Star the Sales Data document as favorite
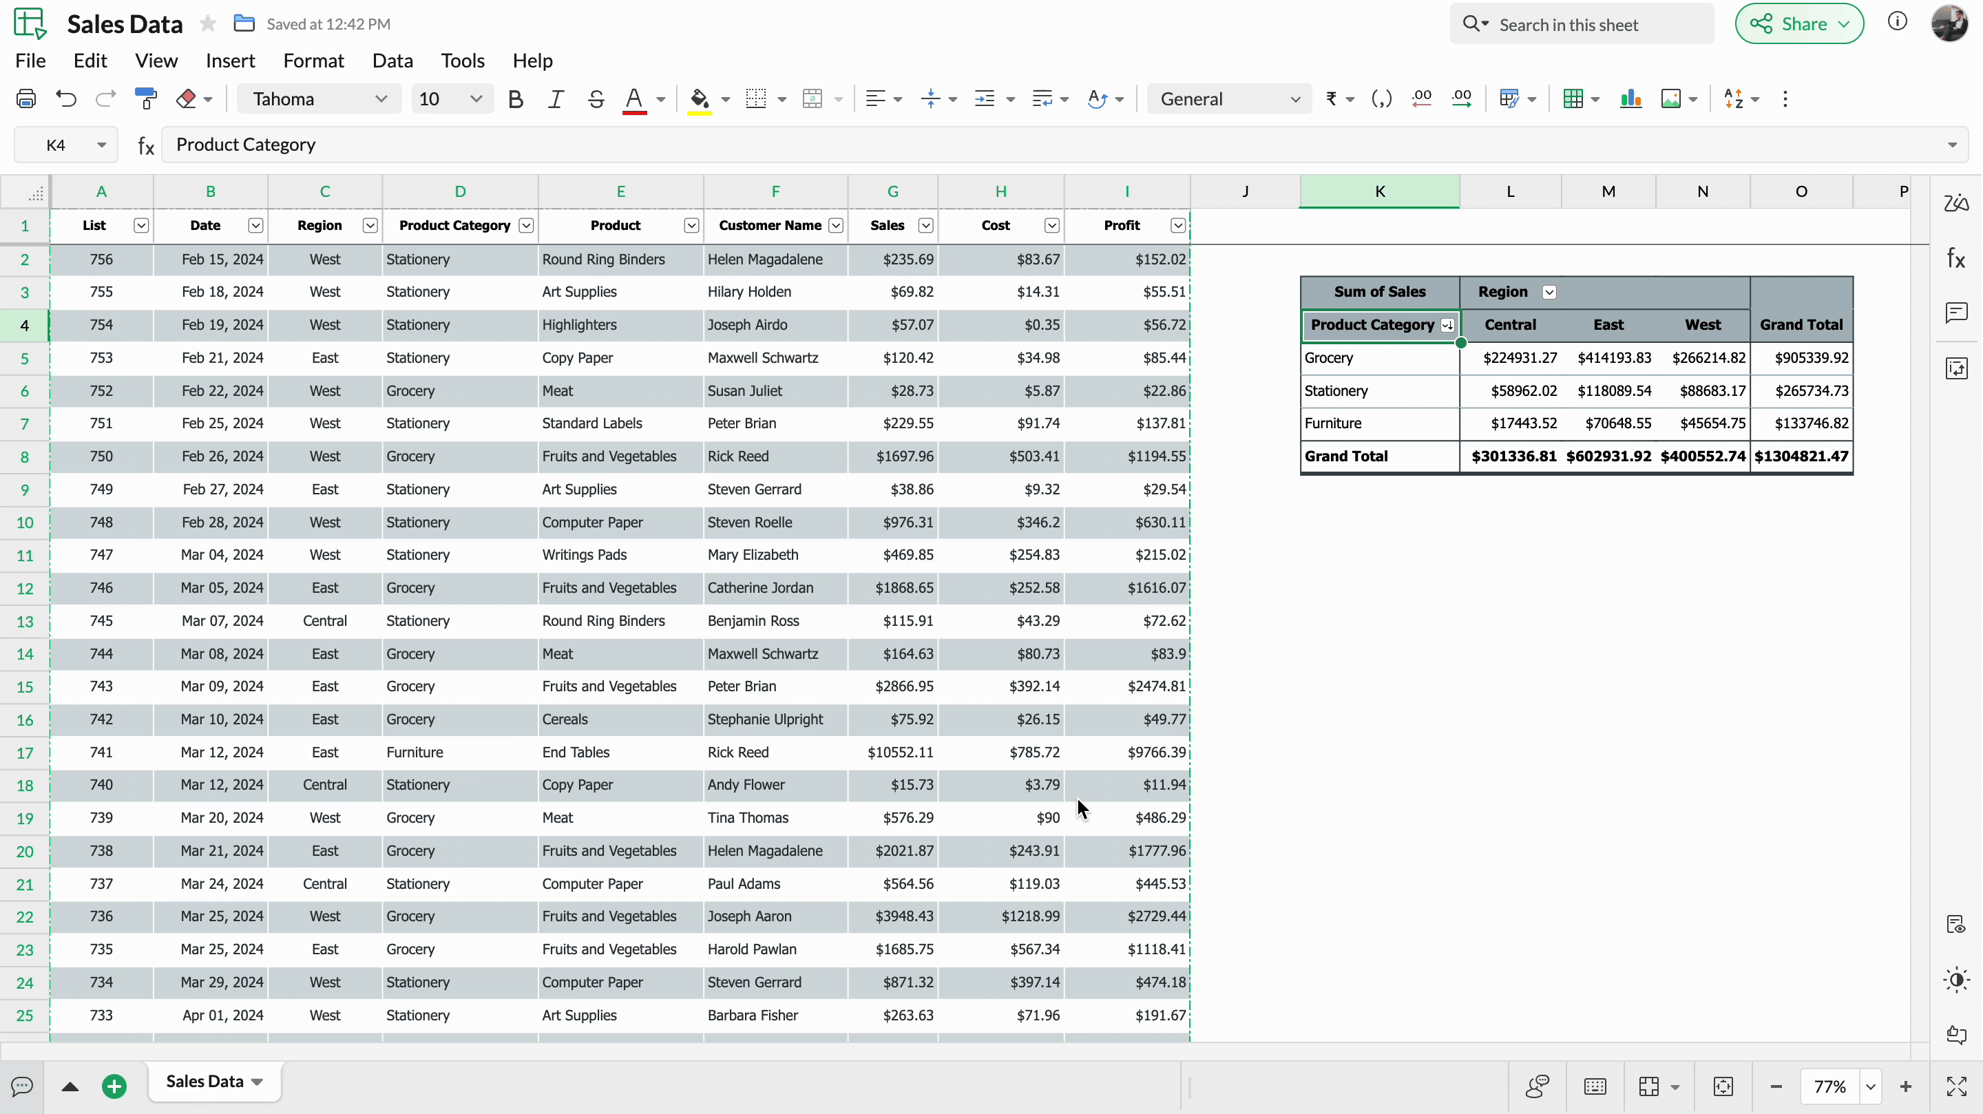The height and width of the screenshot is (1114, 1983). [207, 24]
